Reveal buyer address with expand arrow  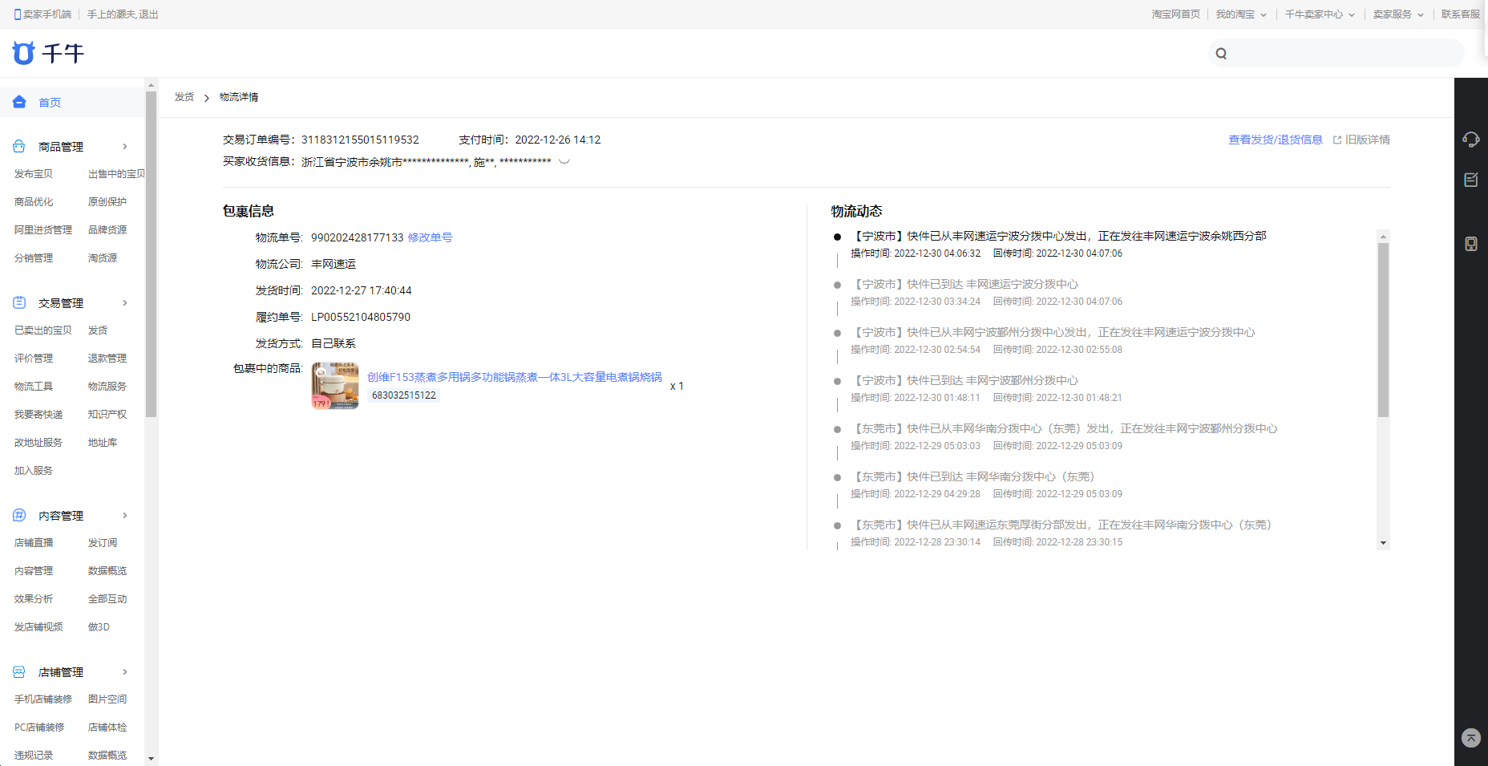(564, 161)
